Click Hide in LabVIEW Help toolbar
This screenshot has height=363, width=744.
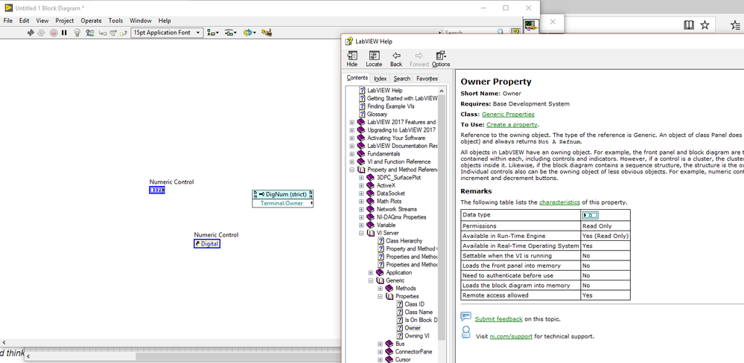tap(352, 59)
